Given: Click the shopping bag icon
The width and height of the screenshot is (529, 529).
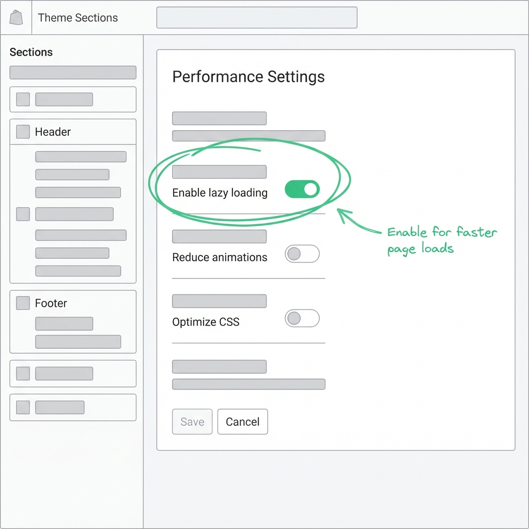Looking at the screenshot, I should 15,17.
